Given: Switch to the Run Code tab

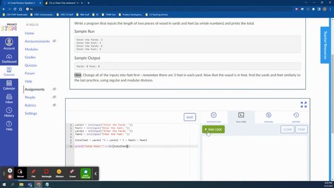Looking at the screenshot, I should (241, 117).
